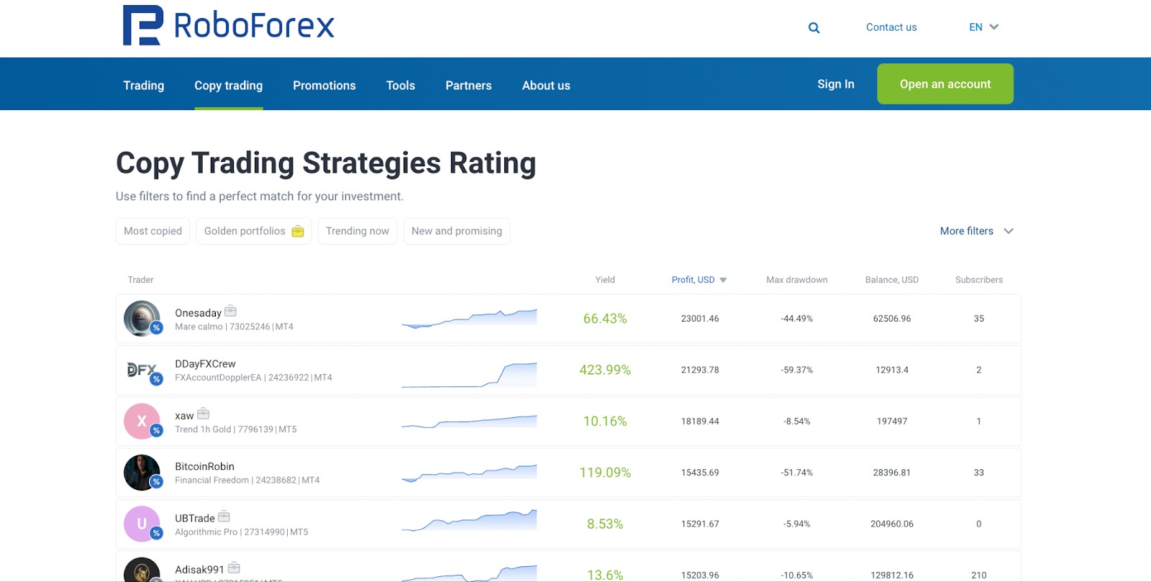Click drawdown value -59.37%

click(x=797, y=370)
